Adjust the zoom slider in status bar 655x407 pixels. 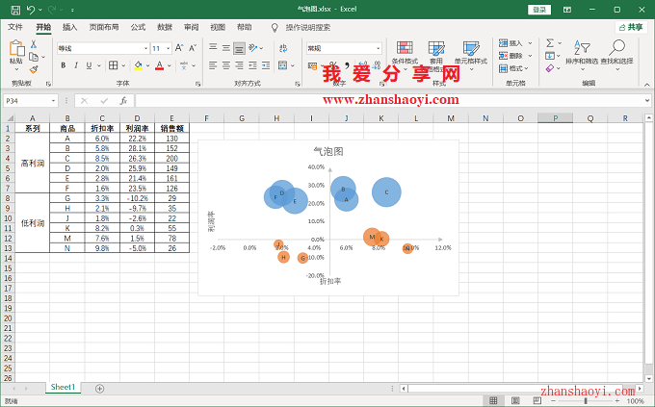click(x=586, y=400)
